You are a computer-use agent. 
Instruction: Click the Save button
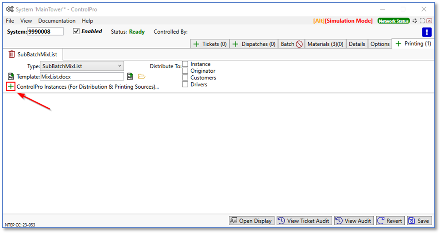pos(418,221)
